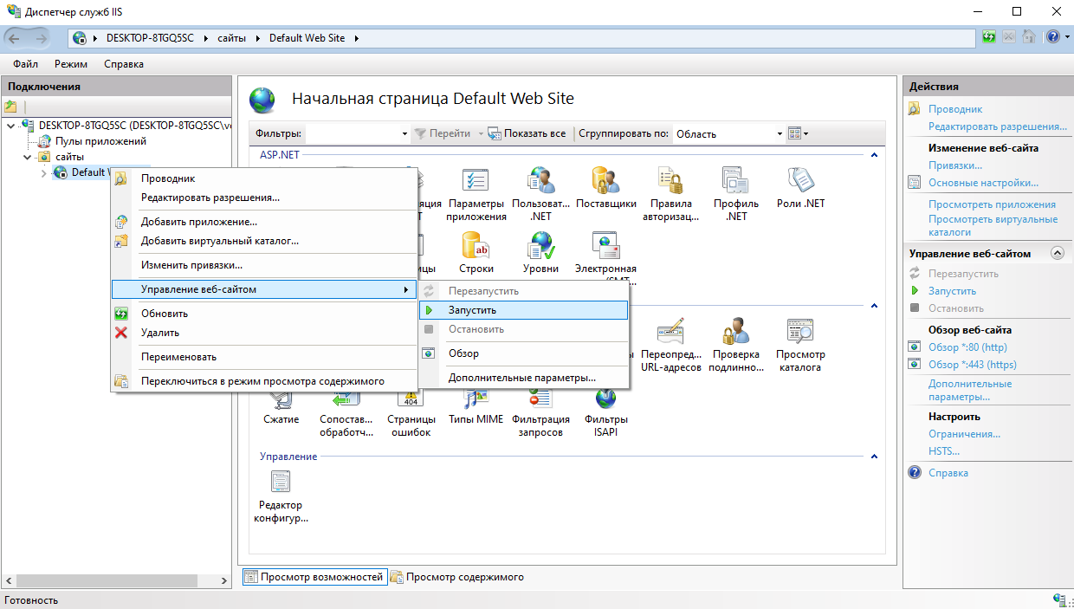
Task: Click Обзор *:443 (https) link
Action: [x=972, y=365]
